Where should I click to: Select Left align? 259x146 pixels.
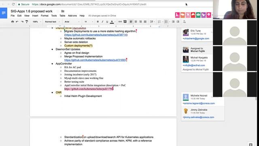pyautogui.click(x=131, y=21)
